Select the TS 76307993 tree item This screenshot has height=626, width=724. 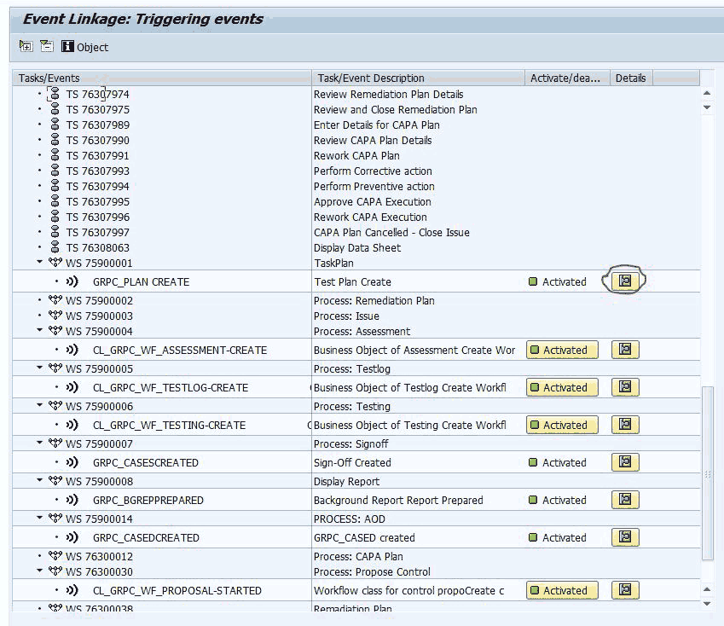(x=97, y=171)
